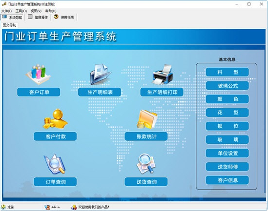Select the gold figure 客户付款 icon
This screenshot has height=211, width=268.
[55, 119]
